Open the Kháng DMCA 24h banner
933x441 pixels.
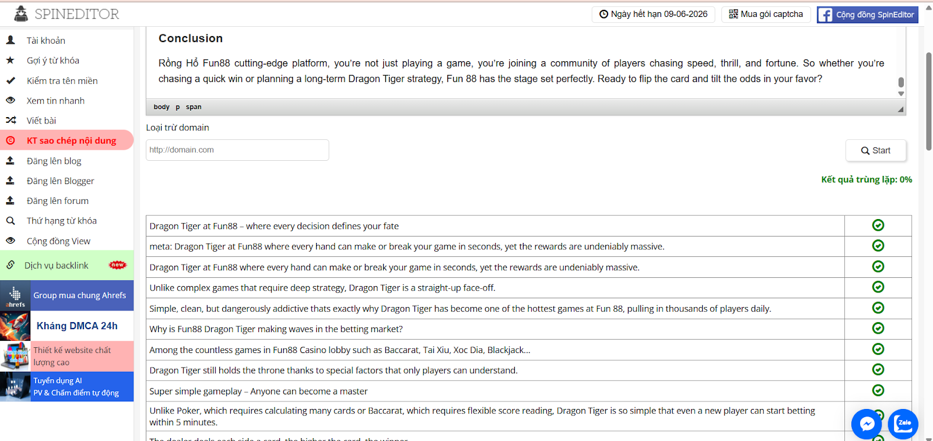[66, 326]
